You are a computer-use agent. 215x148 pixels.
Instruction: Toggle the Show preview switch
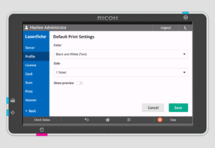point(80,83)
